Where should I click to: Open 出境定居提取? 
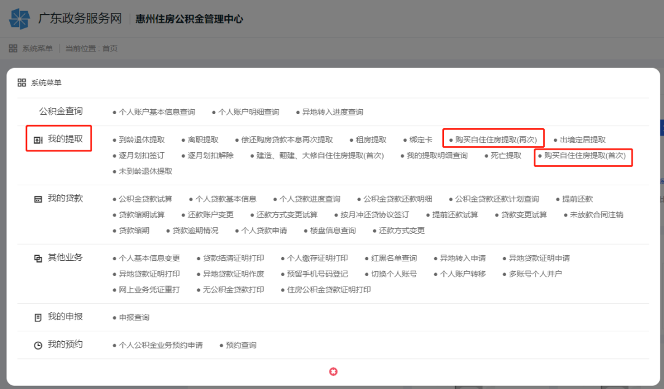(583, 140)
